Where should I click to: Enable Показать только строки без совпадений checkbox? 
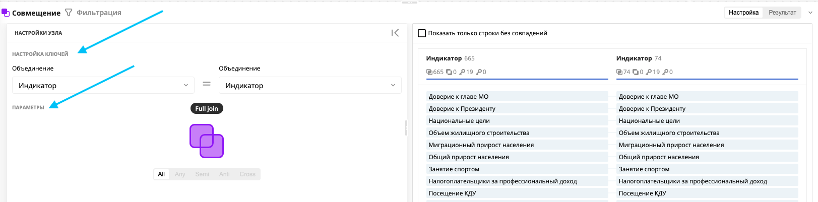coord(422,33)
